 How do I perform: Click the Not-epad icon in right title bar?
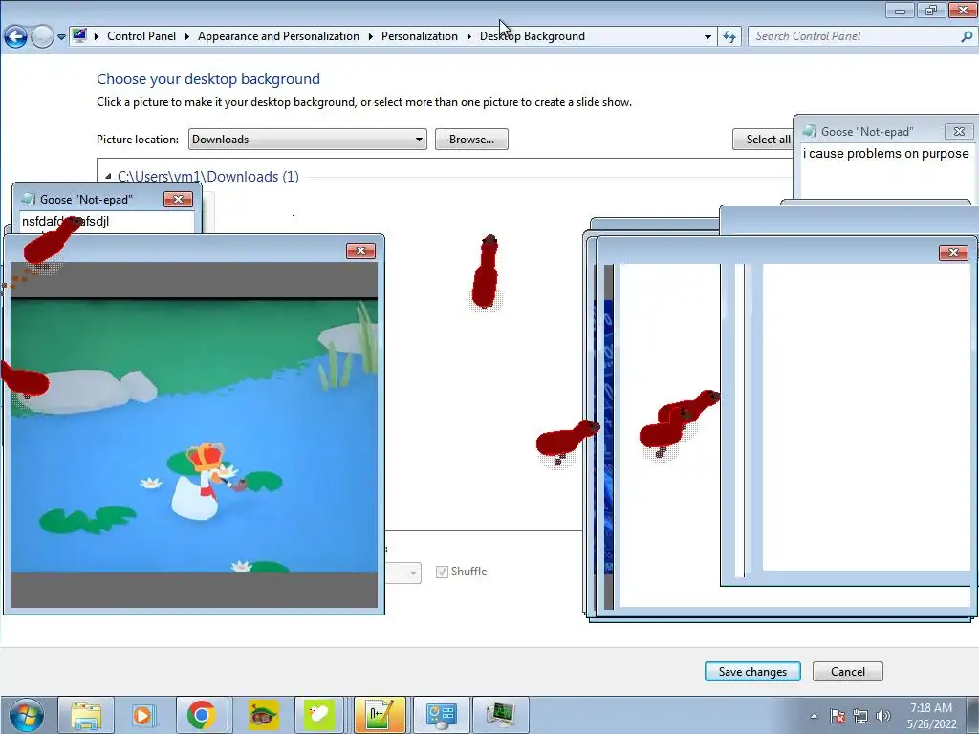click(810, 131)
